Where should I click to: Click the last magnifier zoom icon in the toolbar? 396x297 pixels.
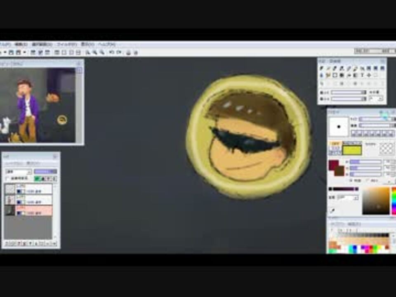pos(102,52)
